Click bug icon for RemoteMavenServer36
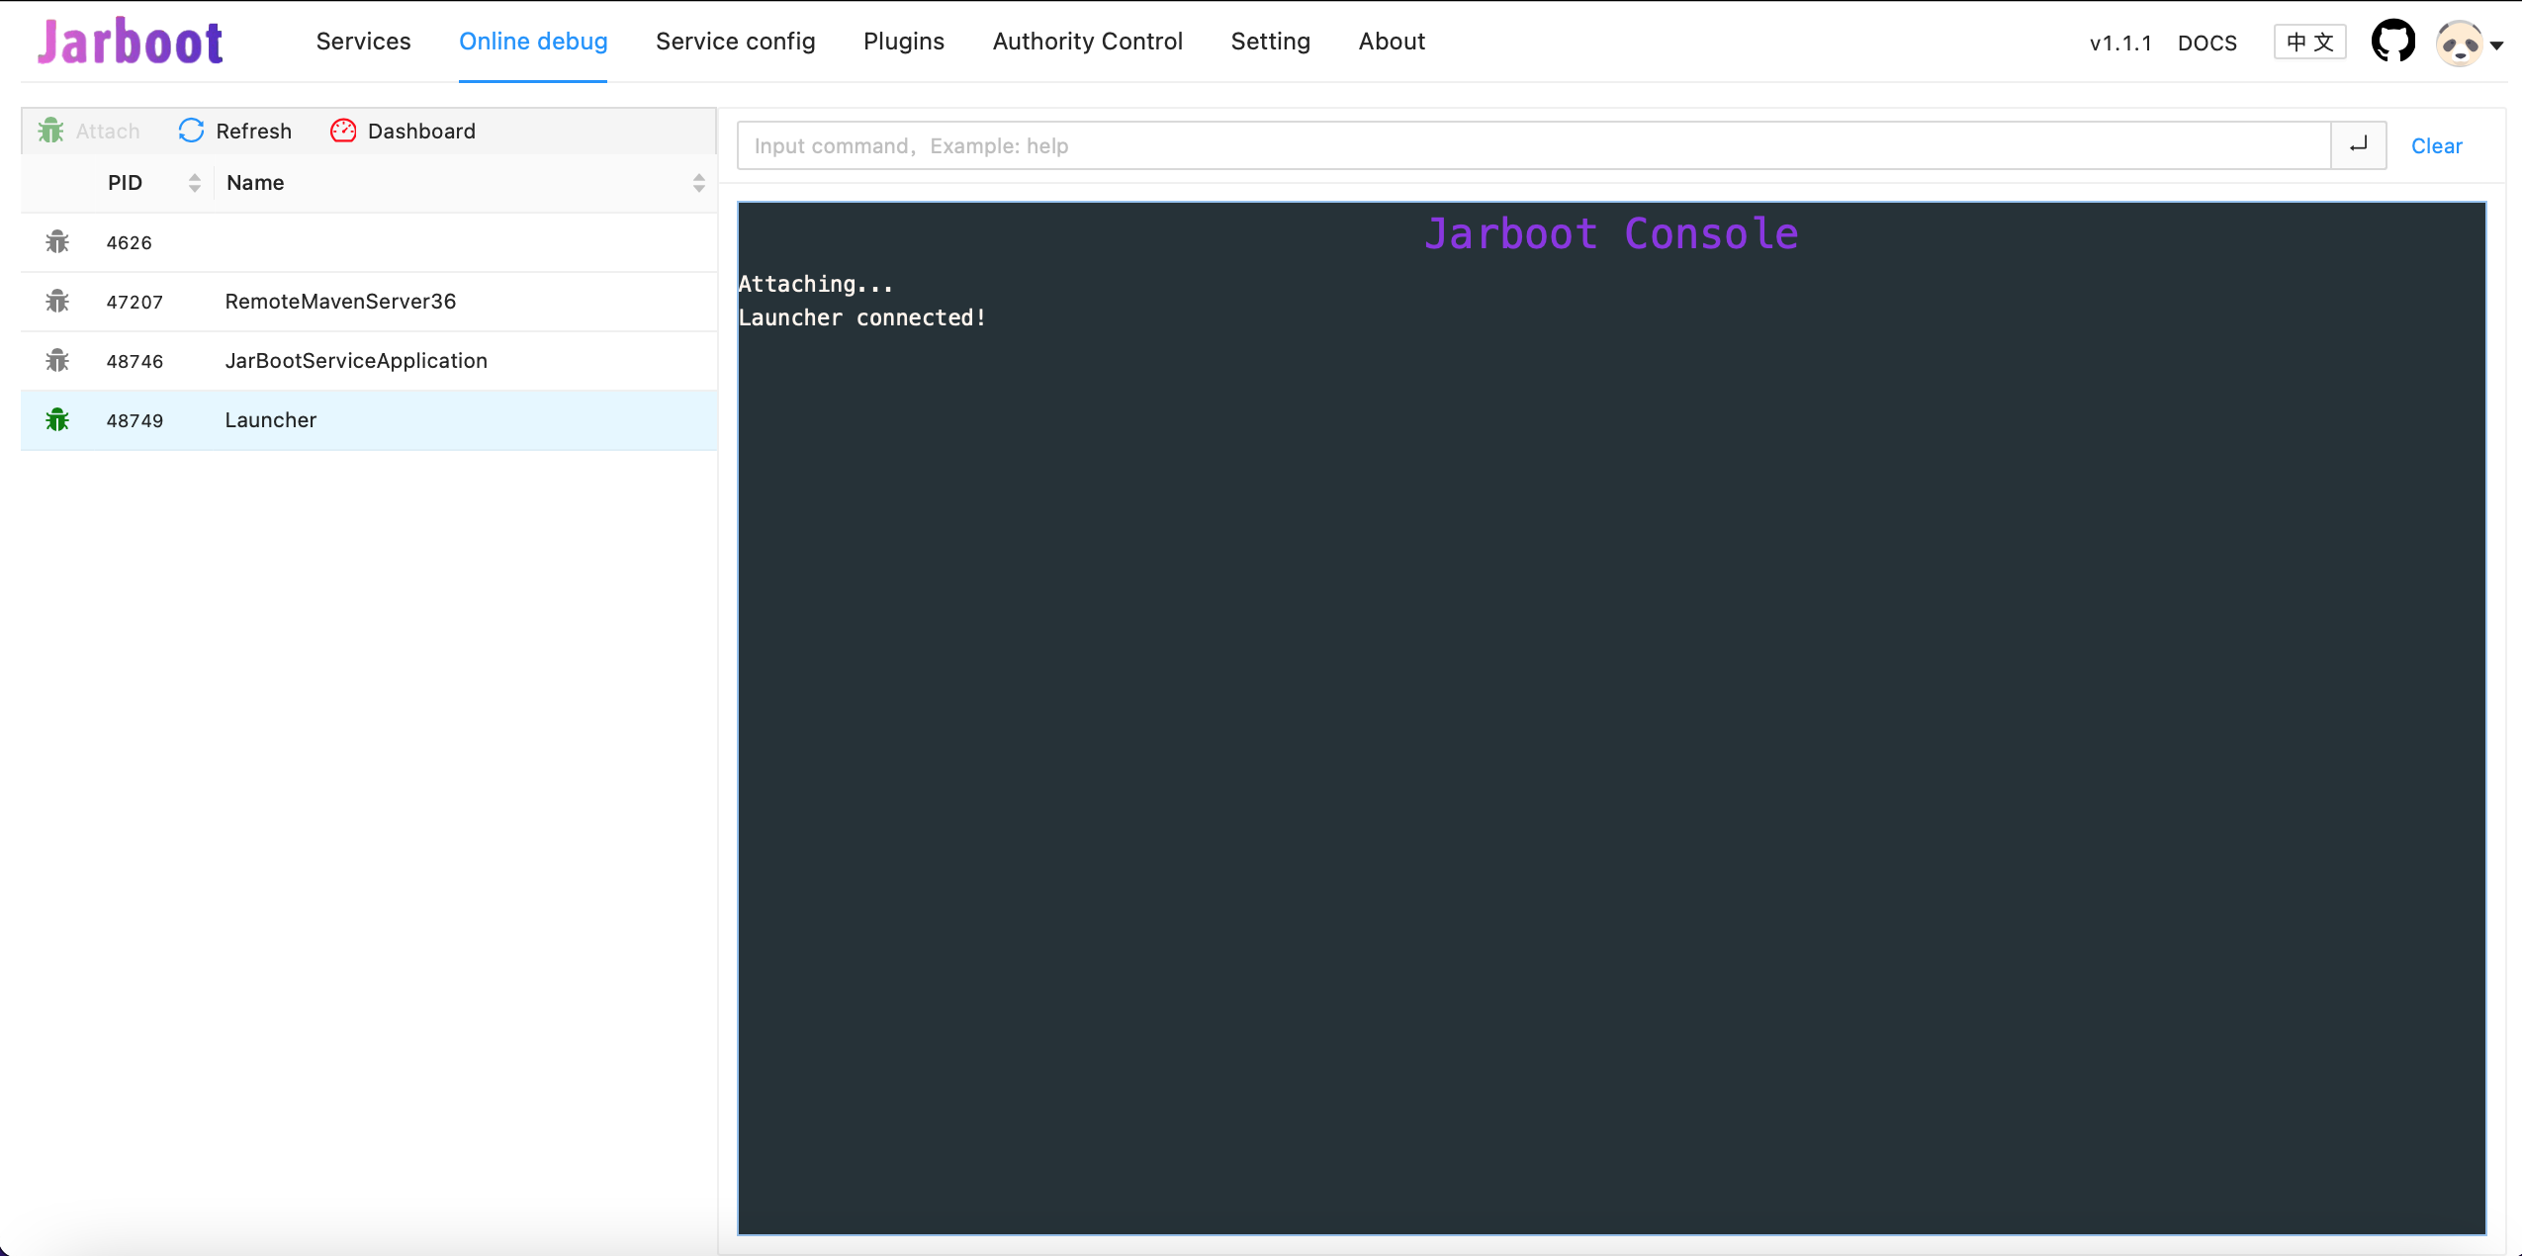The height and width of the screenshot is (1256, 2522). [57, 302]
